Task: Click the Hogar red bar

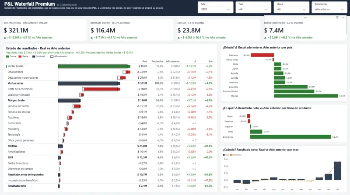Action: pyautogui.click(x=248, y=116)
